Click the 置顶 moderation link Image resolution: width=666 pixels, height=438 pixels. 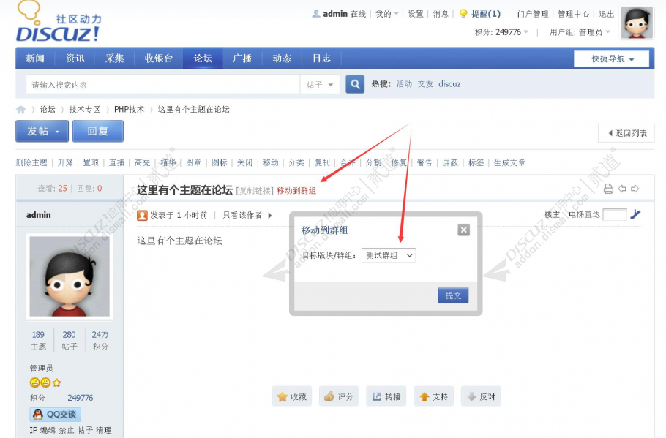[91, 162]
